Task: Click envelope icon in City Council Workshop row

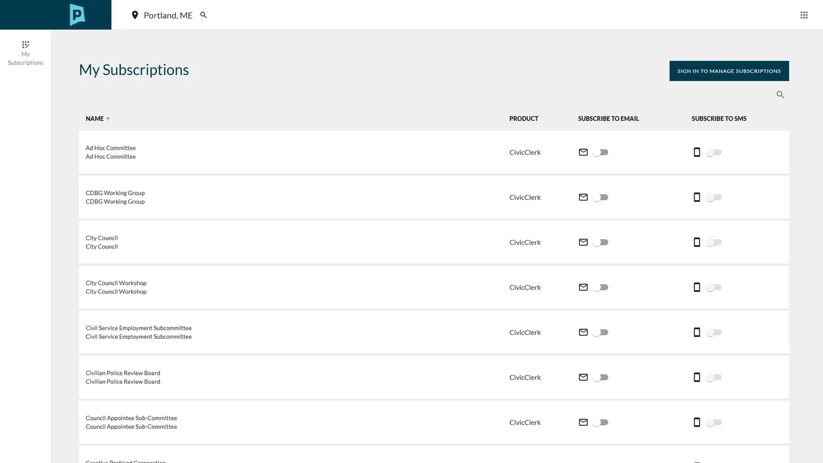Action: click(583, 287)
